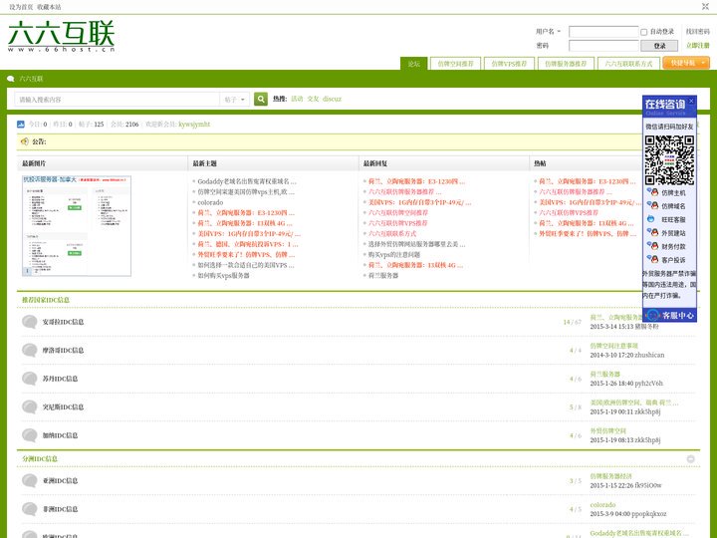Click the speech bubble home icon in breadcrumb
This screenshot has width=717, height=538.
pos(11,79)
